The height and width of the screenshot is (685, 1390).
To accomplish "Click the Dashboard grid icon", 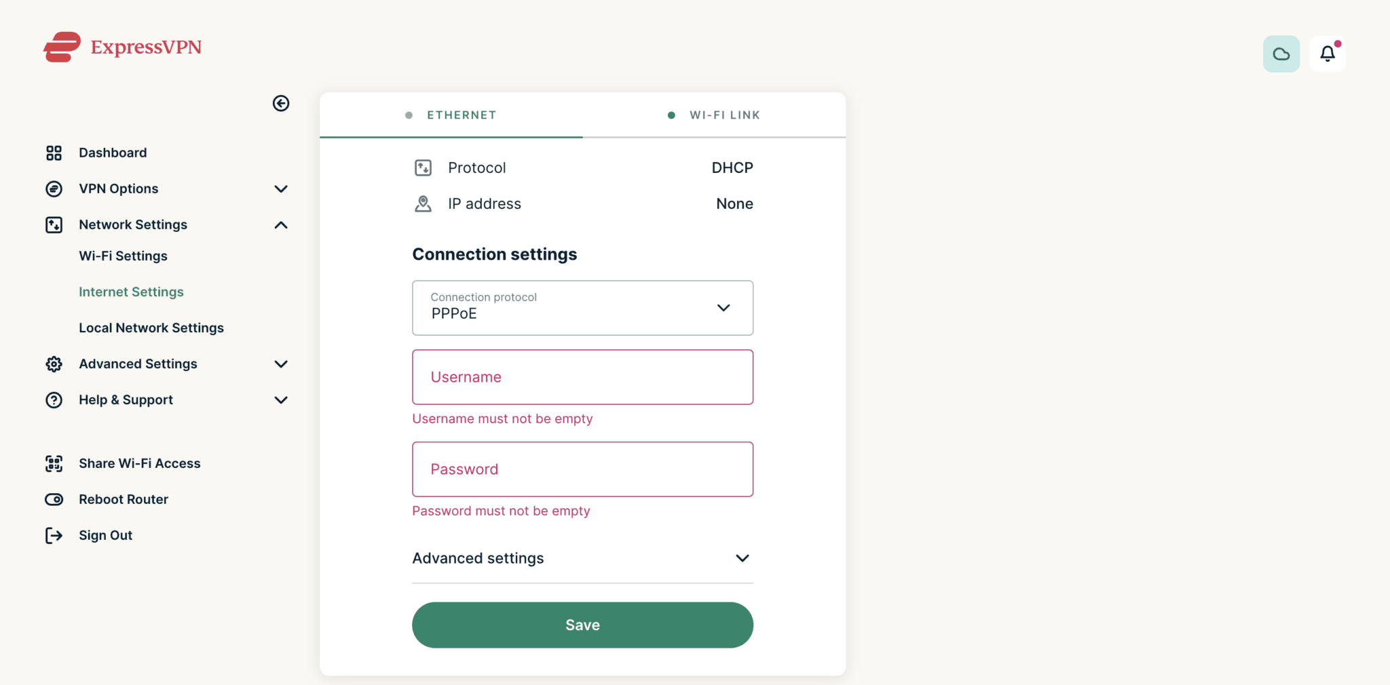I will pyautogui.click(x=54, y=153).
